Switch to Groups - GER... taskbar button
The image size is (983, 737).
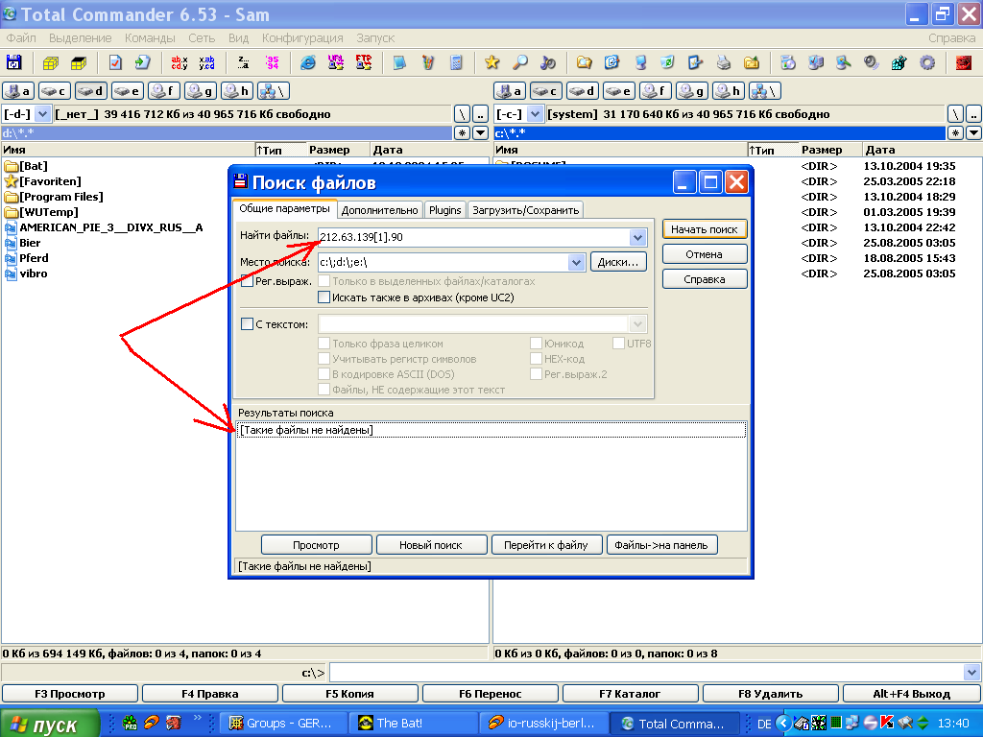[x=283, y=724]
